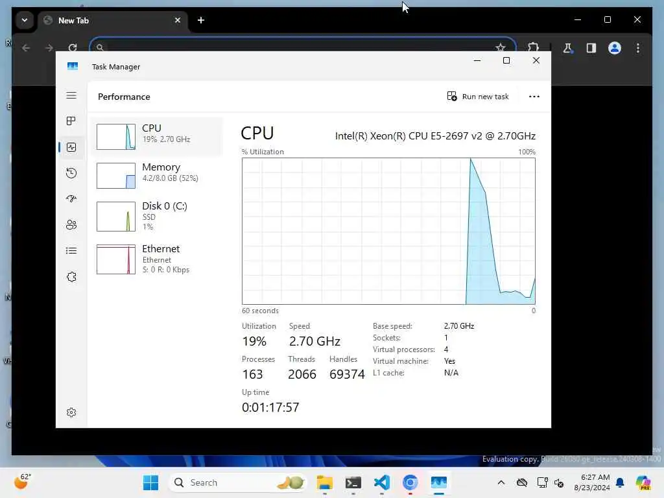The width and height of the screenshot is (664, 498).
Task: Open the three-dot more options menu
Action: point(534,97)
